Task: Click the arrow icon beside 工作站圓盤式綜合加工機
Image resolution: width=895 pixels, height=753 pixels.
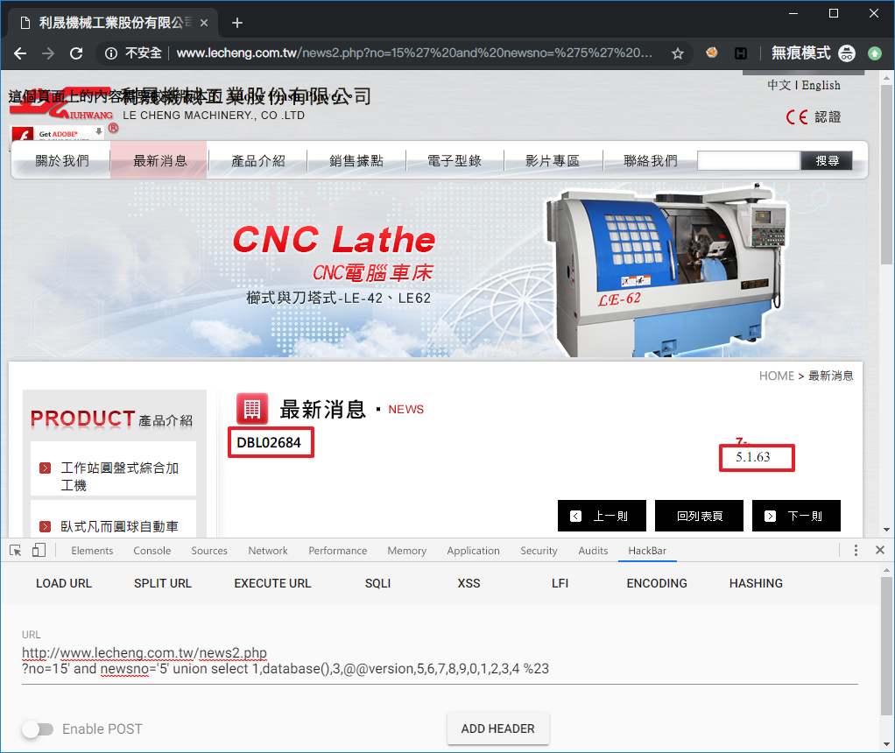Action: pyautogui.click(x=45, y=468)
